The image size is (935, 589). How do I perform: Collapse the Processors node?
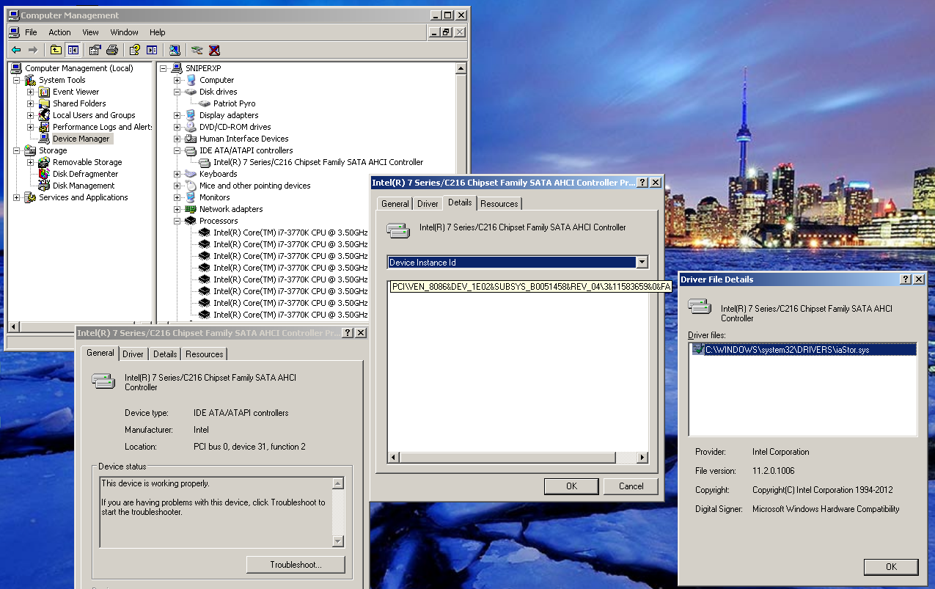177,221
